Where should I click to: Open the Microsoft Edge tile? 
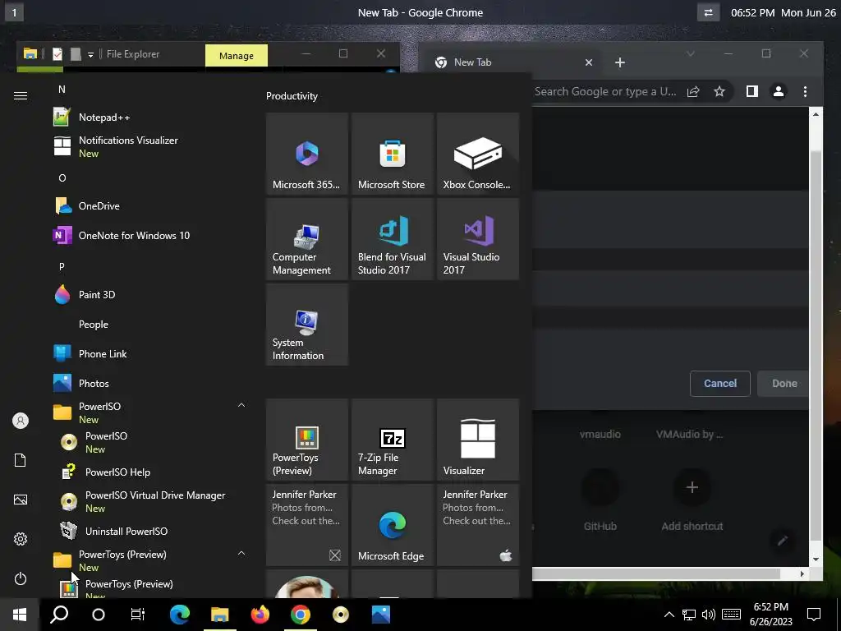click(x=392, y=525)
